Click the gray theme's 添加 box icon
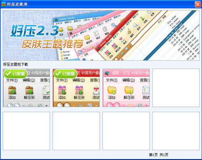The height and width of the screenshot is (160, 202). (12, 90)
